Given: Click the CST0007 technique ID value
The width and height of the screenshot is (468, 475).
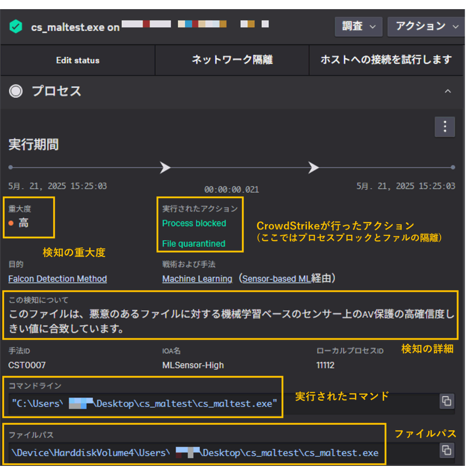Looking at the screenshot, I should pos(27,365).
